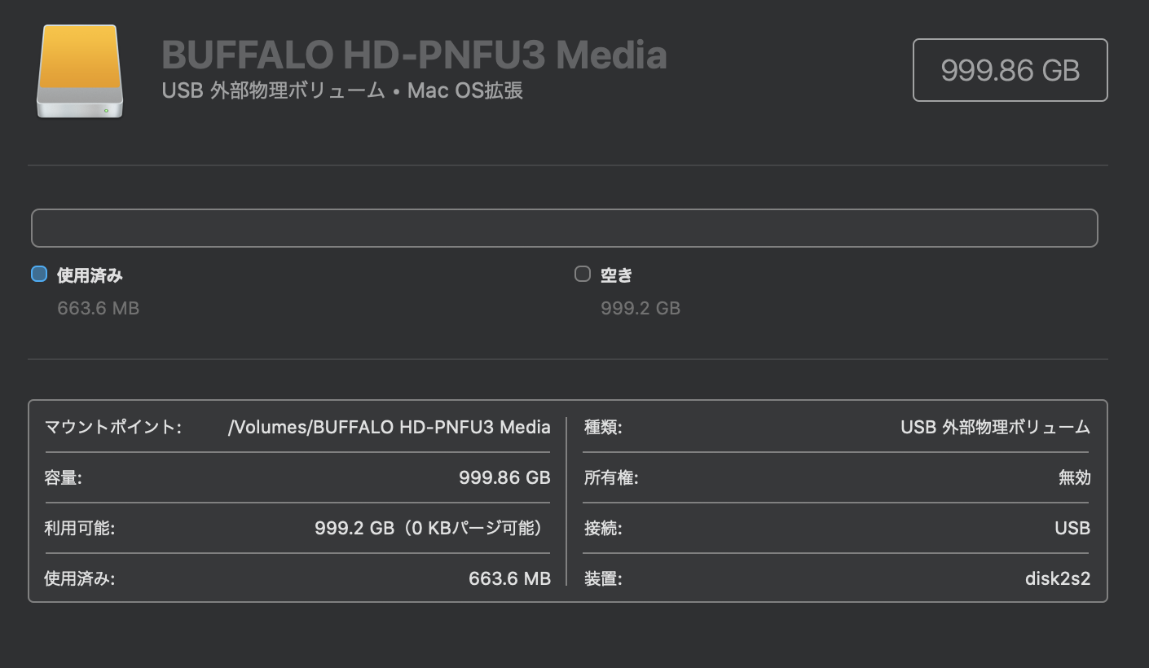Click the blue 使用済み legend swatch

[39, 275]
